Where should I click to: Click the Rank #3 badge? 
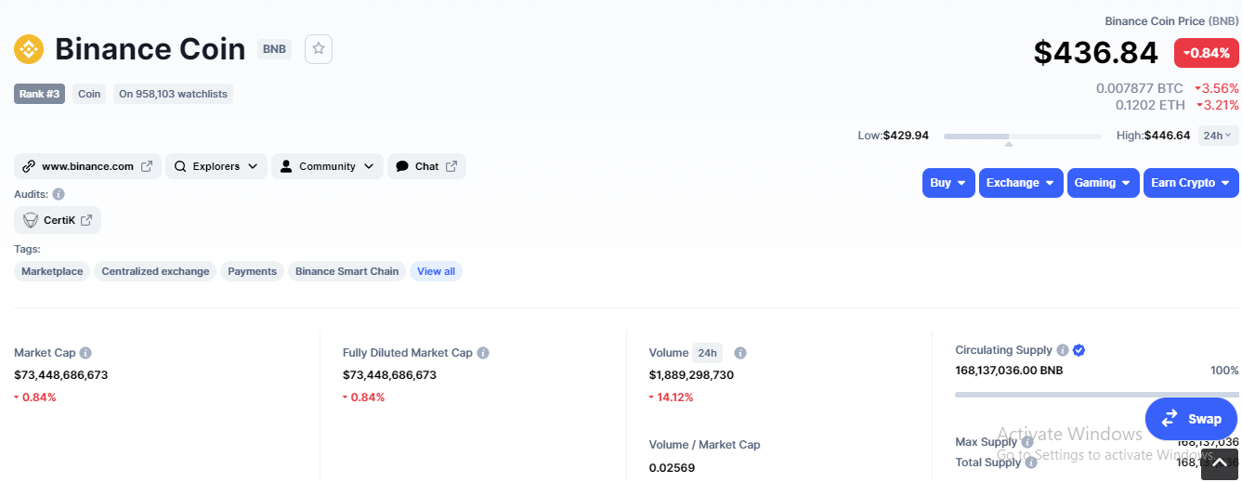(40, 94)
